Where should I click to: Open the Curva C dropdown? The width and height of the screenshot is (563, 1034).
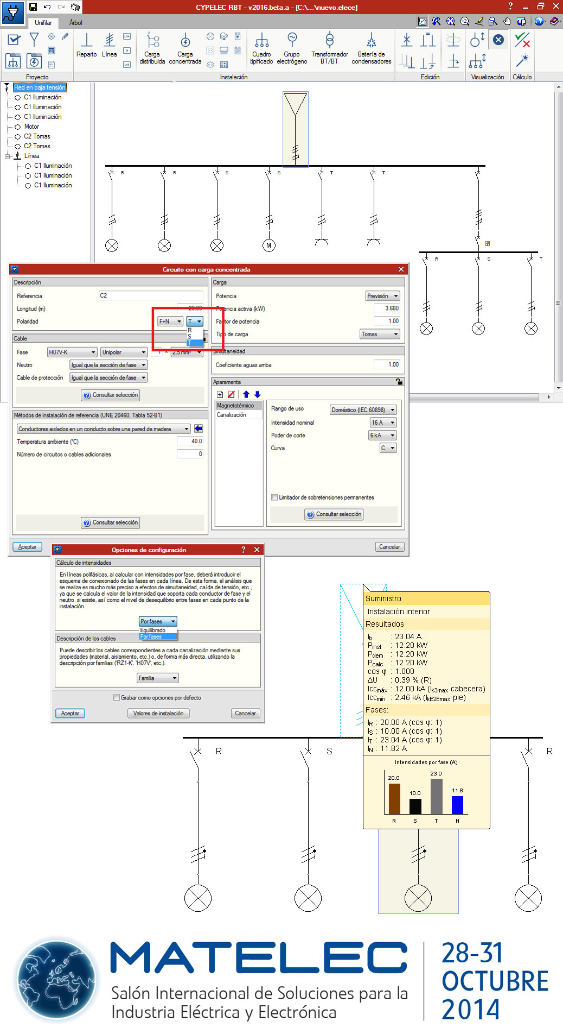pos(388,448)
